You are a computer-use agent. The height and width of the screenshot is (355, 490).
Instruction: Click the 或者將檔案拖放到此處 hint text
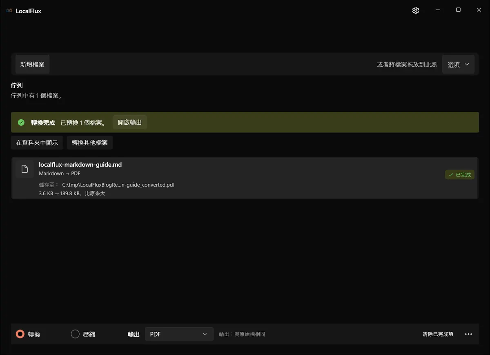coord(407,65)
